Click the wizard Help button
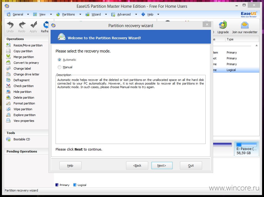This screenshot has width=264, height=197. pyautogui.click(x=70, y=166)
